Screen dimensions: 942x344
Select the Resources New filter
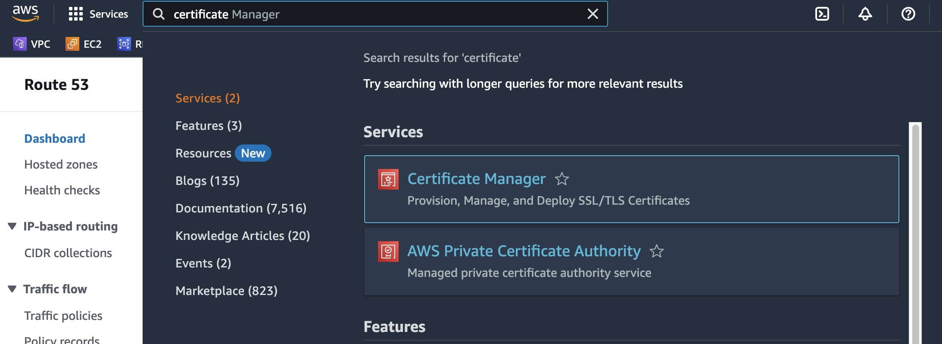(x=223, y=153)
